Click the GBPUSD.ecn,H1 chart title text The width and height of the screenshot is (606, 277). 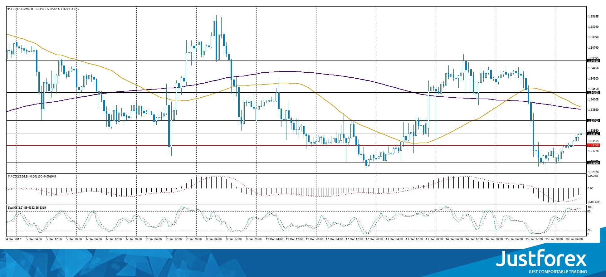[x=22, y=9]
